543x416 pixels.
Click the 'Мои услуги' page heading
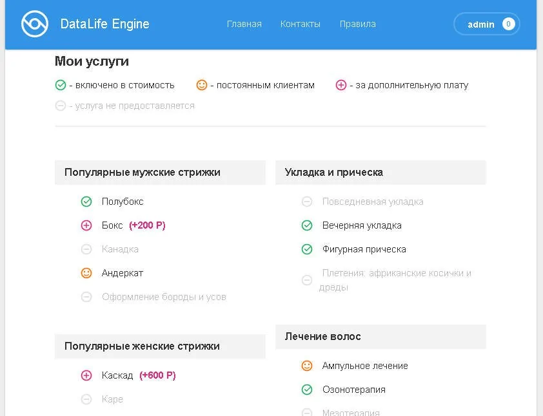[x=92, y=62]
